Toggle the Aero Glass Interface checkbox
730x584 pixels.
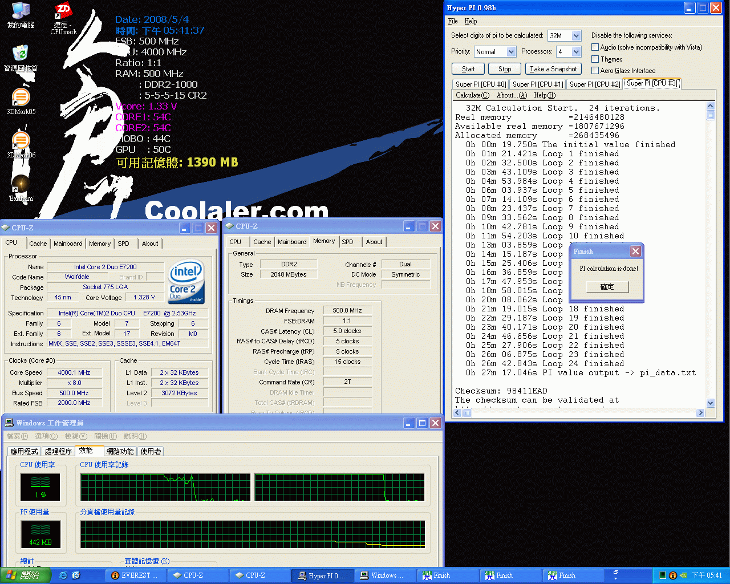click(x=595, y=70)
